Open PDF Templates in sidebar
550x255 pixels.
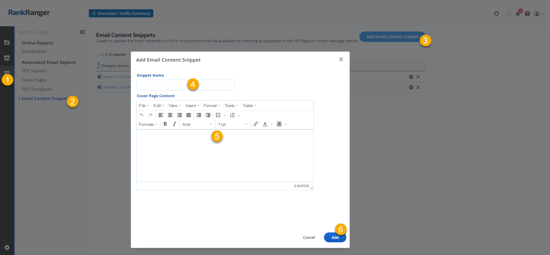37,89
